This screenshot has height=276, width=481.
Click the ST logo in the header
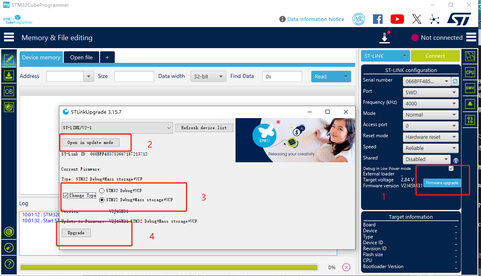click(459, 19)
